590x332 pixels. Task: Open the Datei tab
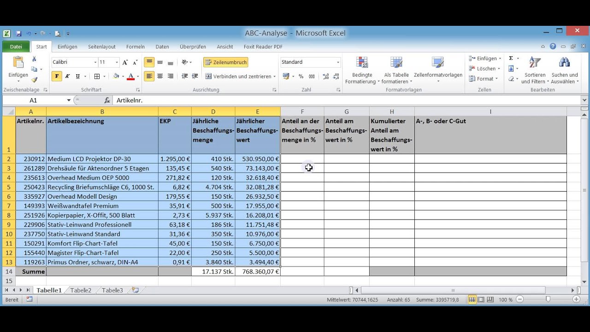pyautogui.click(x=16, y=47)
